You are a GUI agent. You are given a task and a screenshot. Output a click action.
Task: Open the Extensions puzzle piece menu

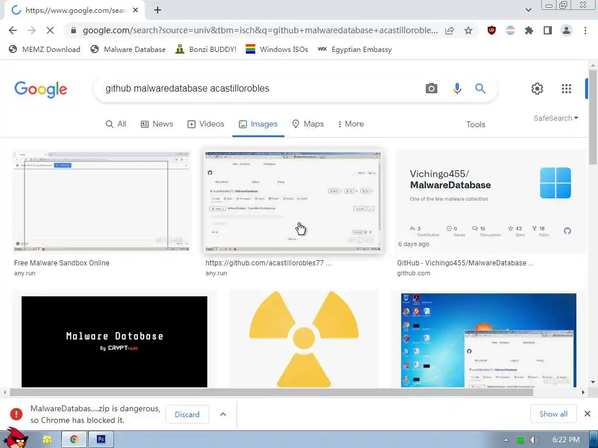(529, 30)
